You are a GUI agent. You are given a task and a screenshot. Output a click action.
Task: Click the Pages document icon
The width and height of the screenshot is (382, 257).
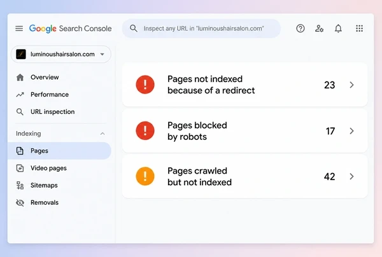coord(20,151)
